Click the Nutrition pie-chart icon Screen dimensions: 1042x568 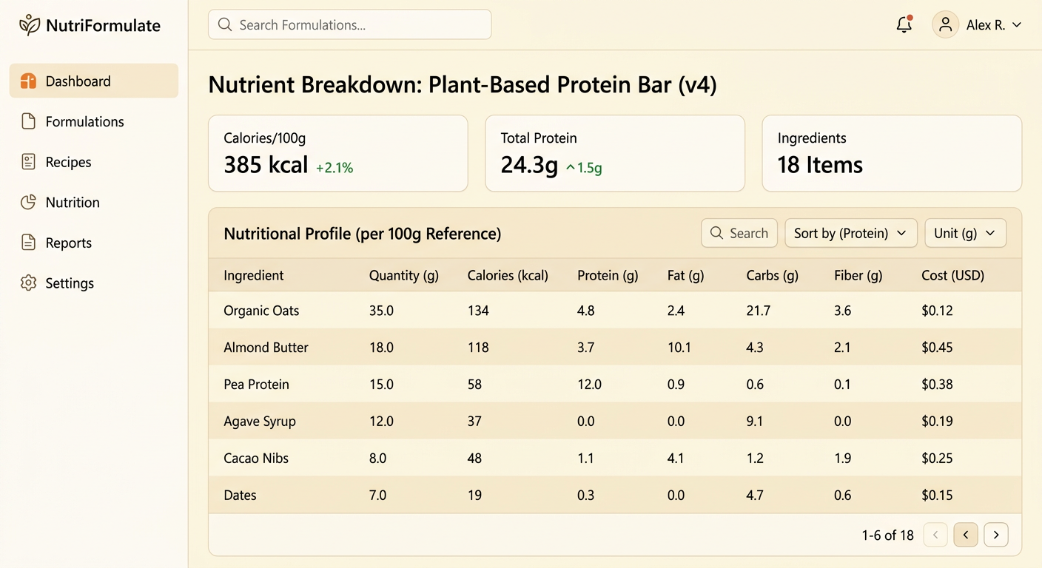[x=28, y=202]
